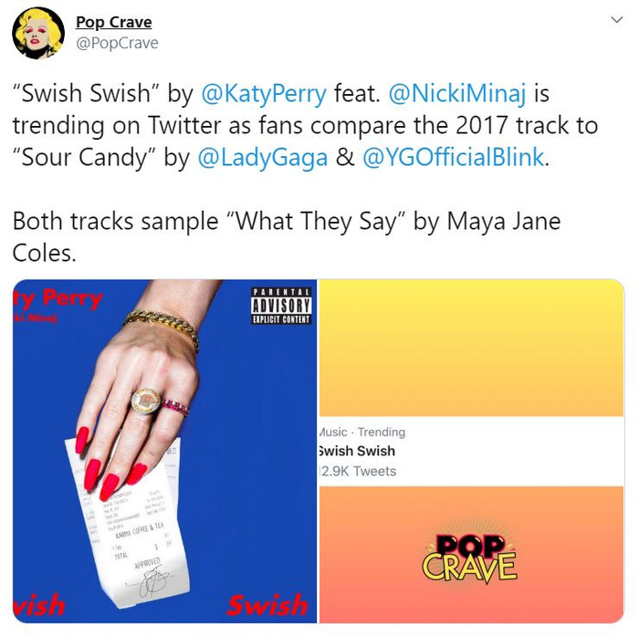Viewport: 639px width, 636px height.
Task: Click the Parental Advisory label on cover
Action: pos(281,306)
